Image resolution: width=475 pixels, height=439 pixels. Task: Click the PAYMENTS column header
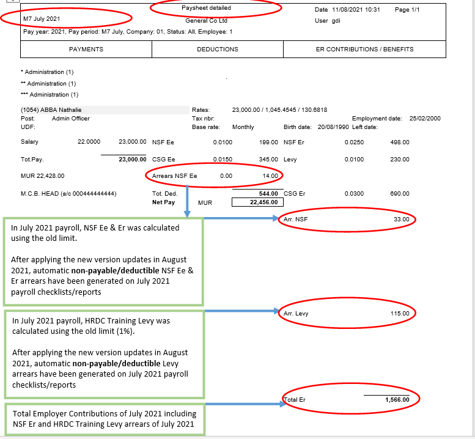[86, 49]
